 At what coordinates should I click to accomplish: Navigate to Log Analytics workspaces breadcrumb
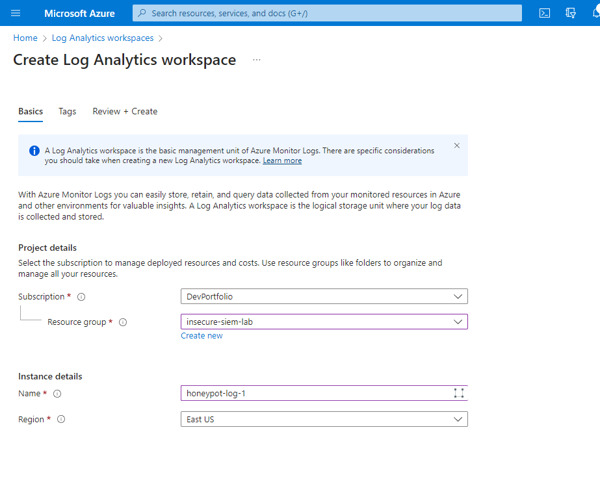point(103,38)
